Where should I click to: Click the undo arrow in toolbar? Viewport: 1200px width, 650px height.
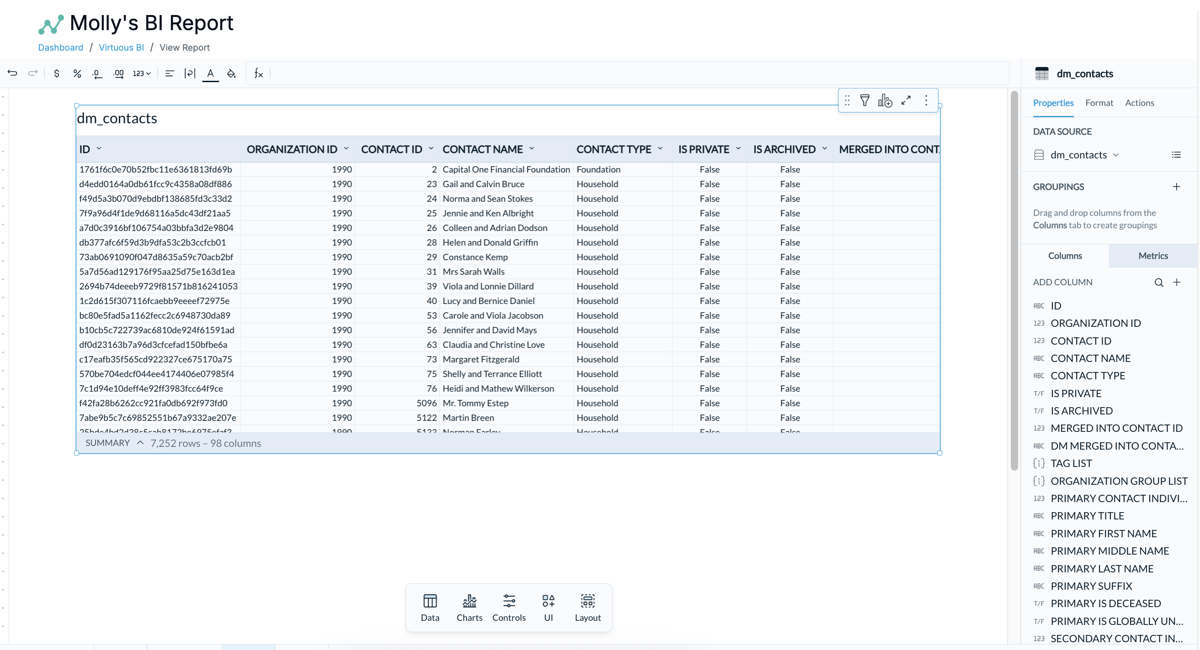(13, 73)
